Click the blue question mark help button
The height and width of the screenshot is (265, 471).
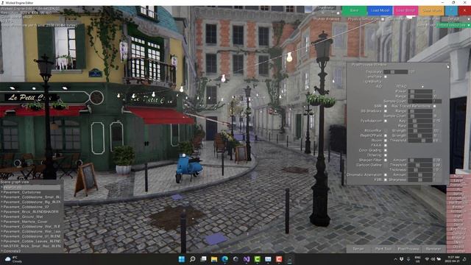click(451, 10)
